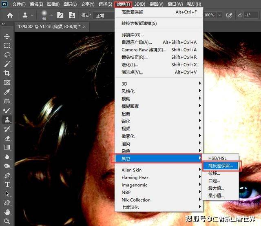Expand the 风格化 submenu
The image size is (261, 226).
point(159,91)
